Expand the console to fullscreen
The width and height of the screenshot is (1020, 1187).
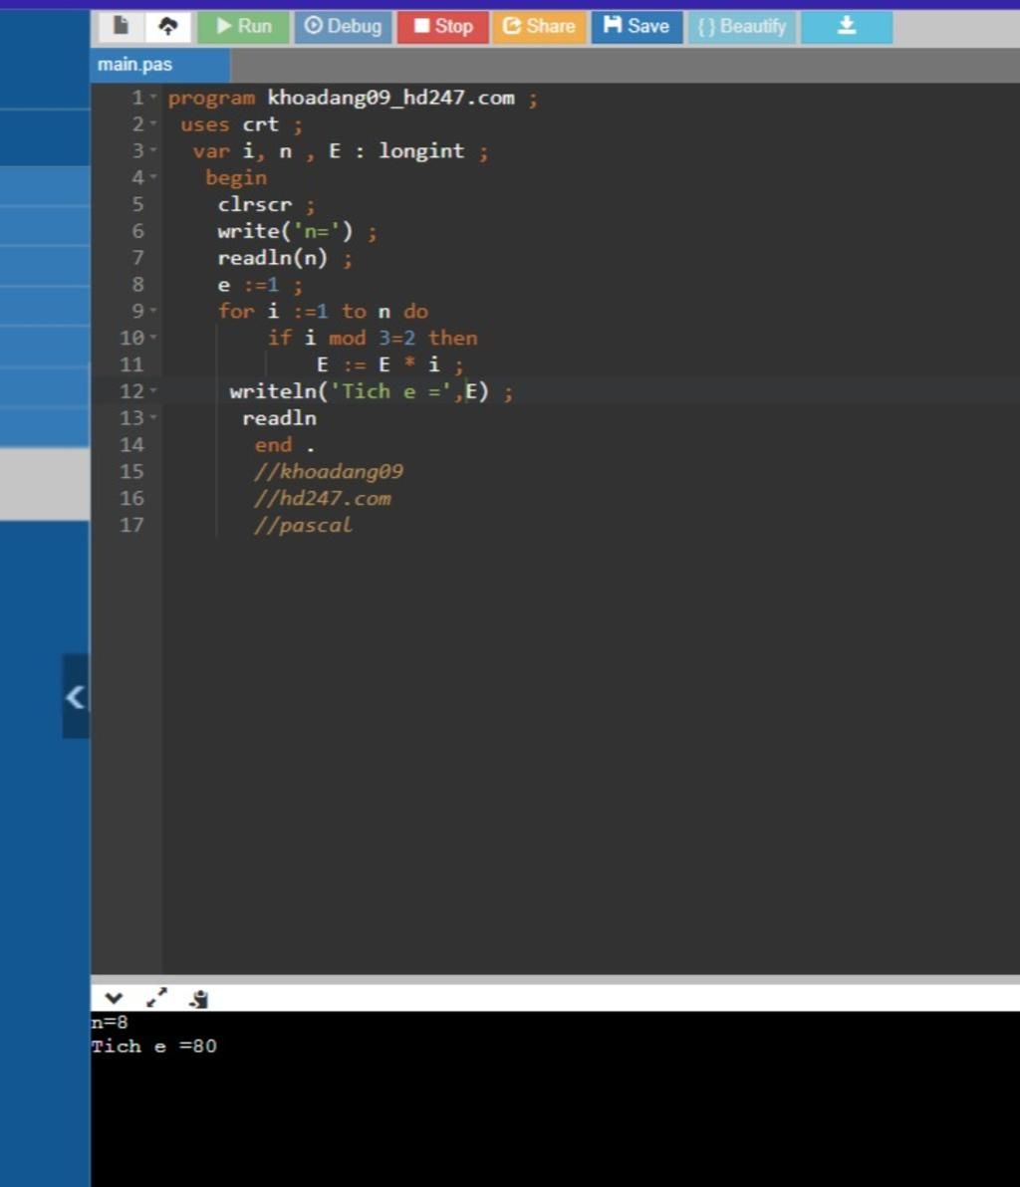point(156,998)
